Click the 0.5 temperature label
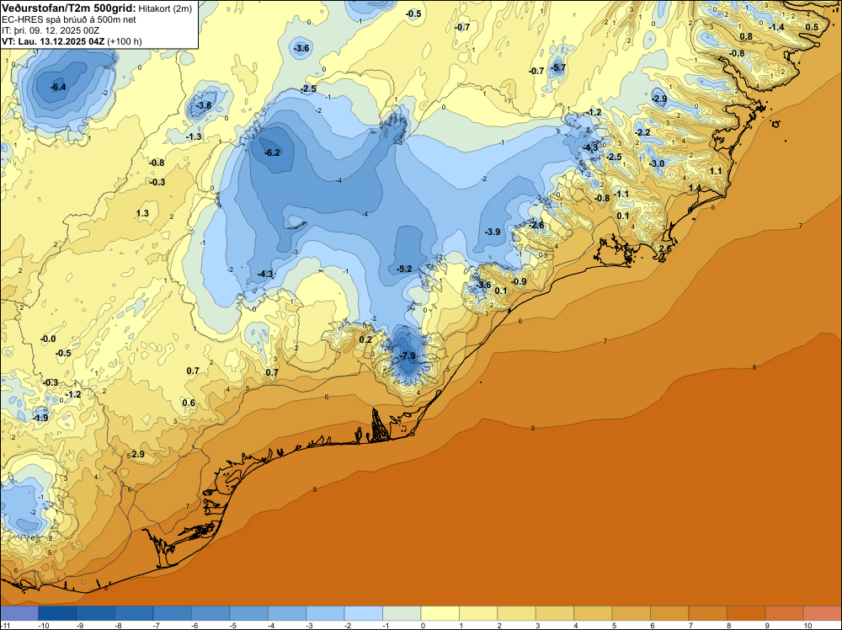This screenshot has height=630, width=842. tap(812, 27)
